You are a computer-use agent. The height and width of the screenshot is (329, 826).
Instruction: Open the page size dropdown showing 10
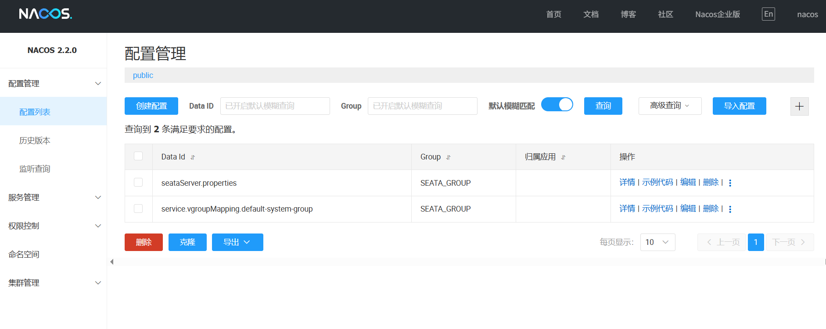(x=657, y=242)
